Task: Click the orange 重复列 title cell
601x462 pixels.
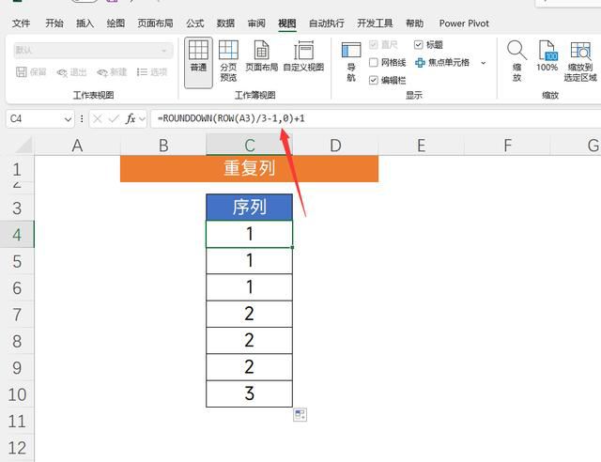Action: pyautogui.click(x=249, y=168)
